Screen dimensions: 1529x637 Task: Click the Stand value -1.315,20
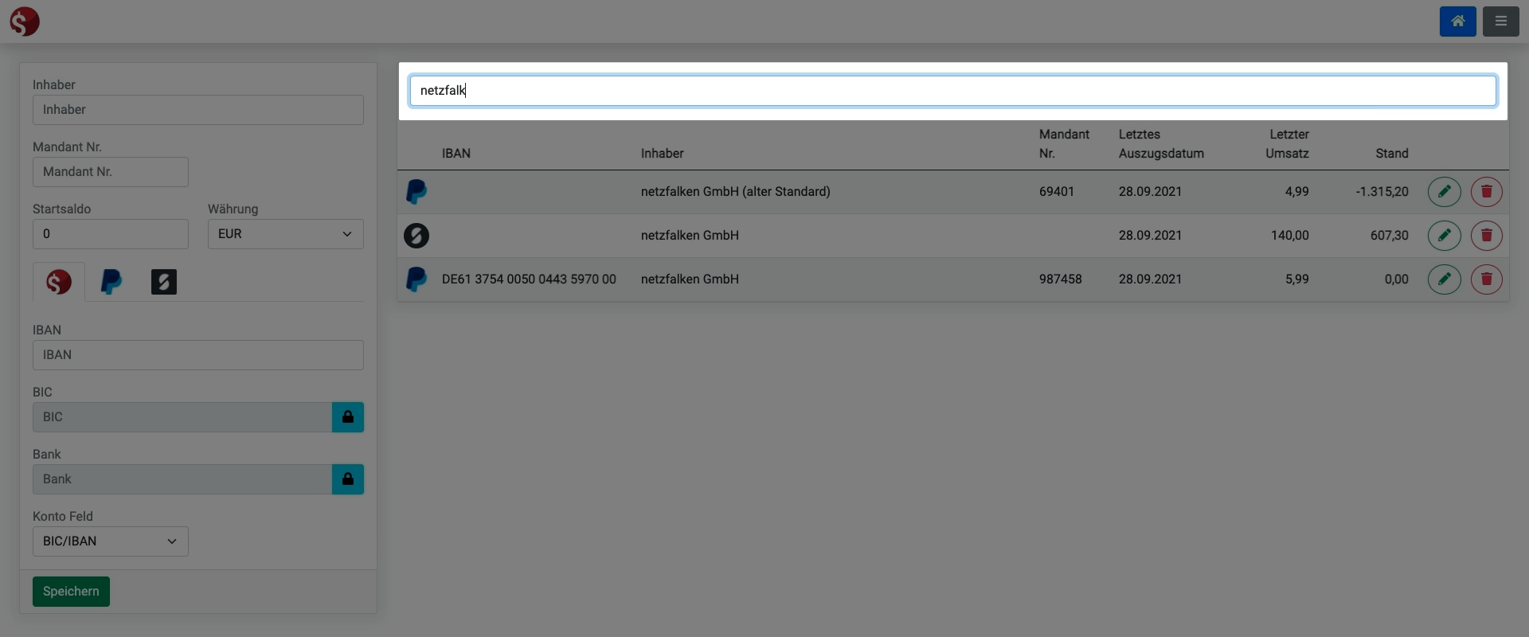tap(1382, 192)
